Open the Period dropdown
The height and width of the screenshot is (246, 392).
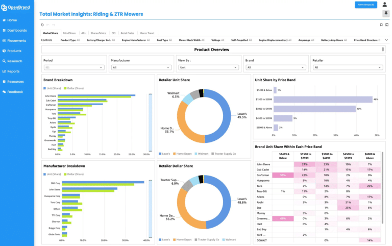click(x=74, y=67)
